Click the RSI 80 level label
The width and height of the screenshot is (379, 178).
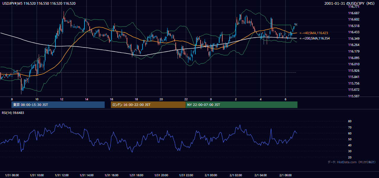tap(350, 121)
